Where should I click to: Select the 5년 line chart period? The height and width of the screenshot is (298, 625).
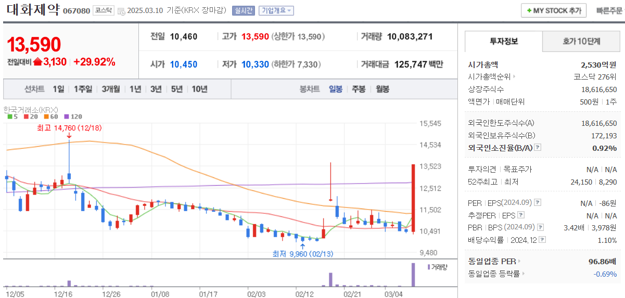pos(177,89)
